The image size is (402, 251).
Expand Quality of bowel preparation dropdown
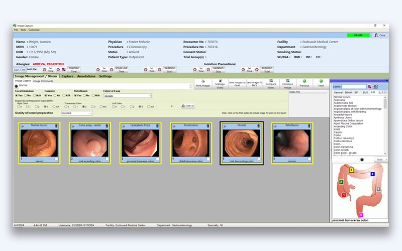(x=90, y=113)
